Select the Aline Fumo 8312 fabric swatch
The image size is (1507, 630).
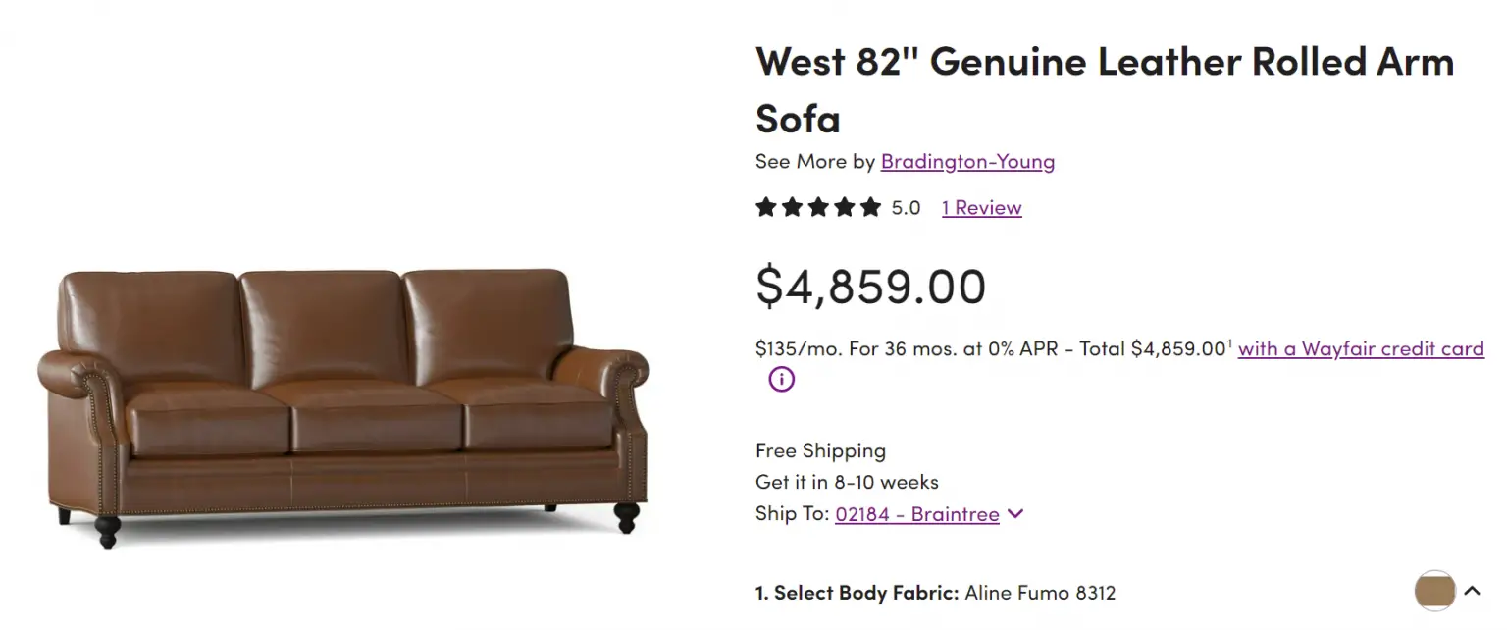(1433, 591)
